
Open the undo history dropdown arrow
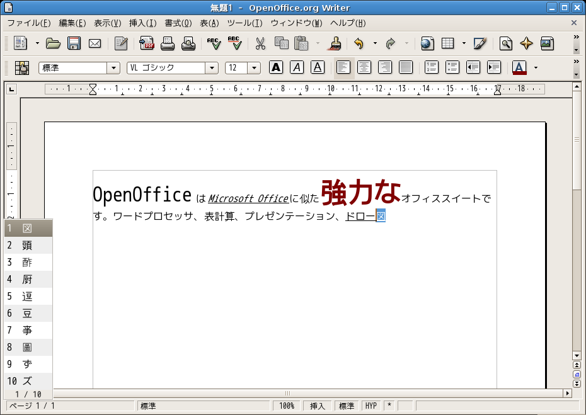pyautogui.click(x=375, y=43)
